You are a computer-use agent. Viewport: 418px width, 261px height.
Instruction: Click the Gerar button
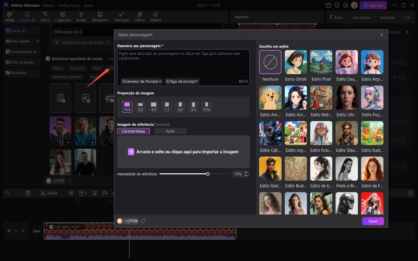373,221
